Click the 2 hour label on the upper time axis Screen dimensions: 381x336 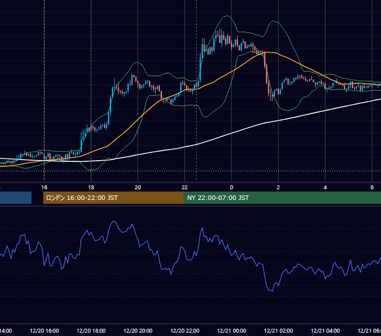[278, 188]
